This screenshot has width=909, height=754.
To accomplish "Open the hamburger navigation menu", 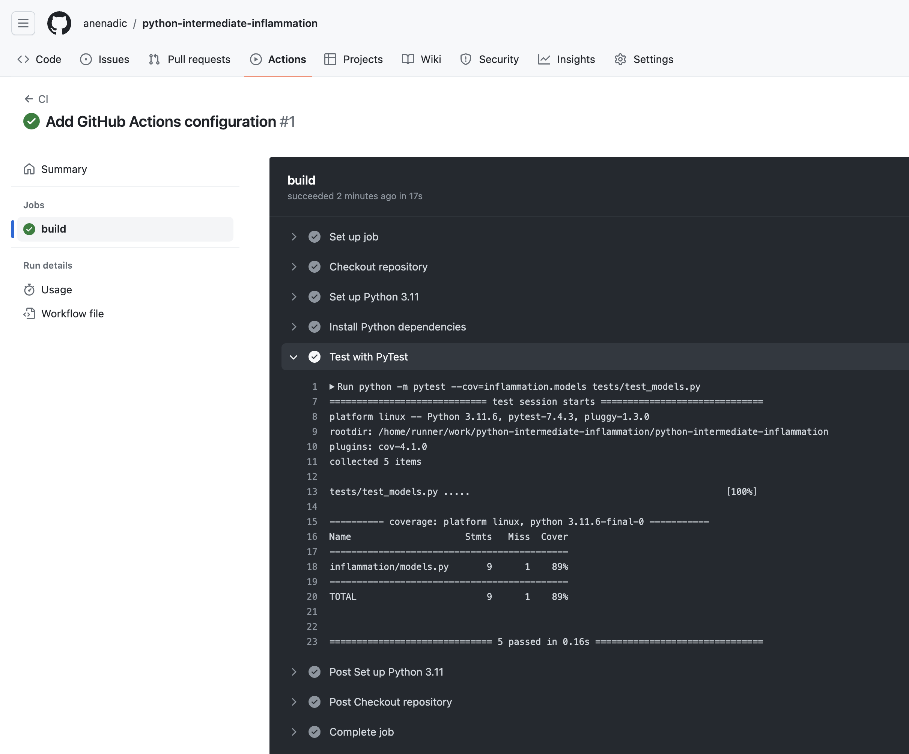I will 23,23.
